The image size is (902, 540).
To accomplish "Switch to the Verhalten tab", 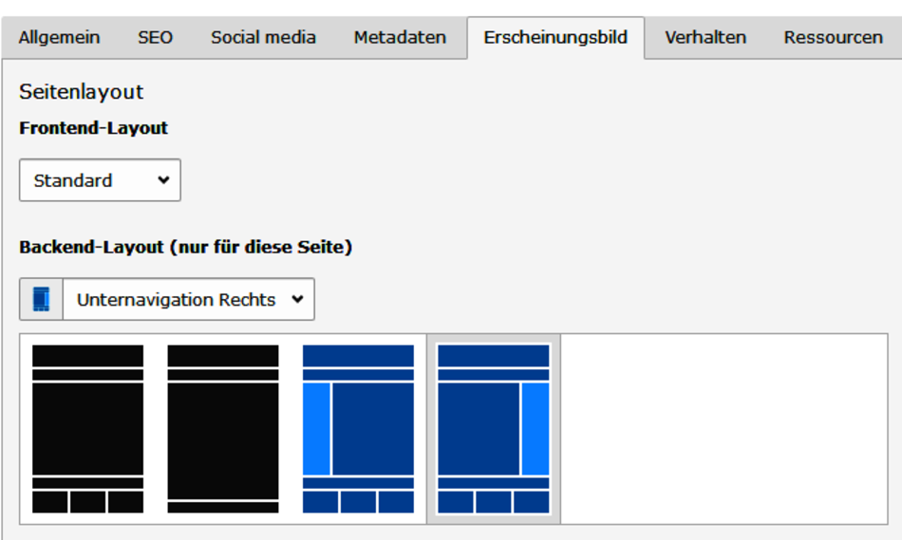I will [705, 38].
